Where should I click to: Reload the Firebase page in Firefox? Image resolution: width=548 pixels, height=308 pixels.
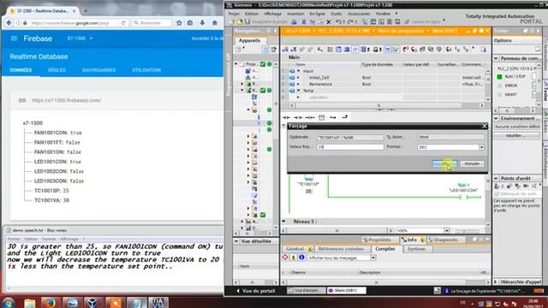123,23
